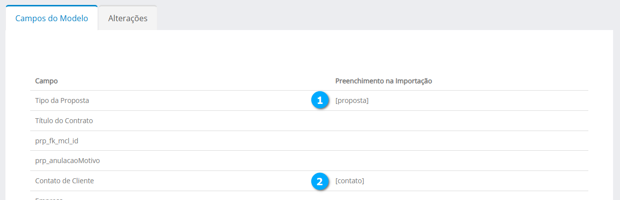Viewport: 620px width, 200px height.
Task: Select the Tipo da Proposta field row
Action: pyautogui.click(x=62, y=100)
